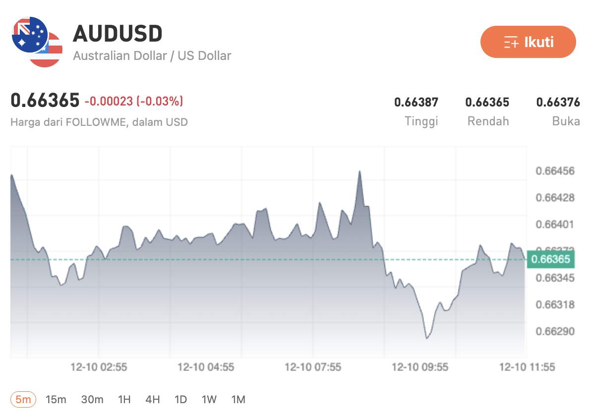Open the 1W weekly chart view
This screenshot has height=418, width=594.
209,399
